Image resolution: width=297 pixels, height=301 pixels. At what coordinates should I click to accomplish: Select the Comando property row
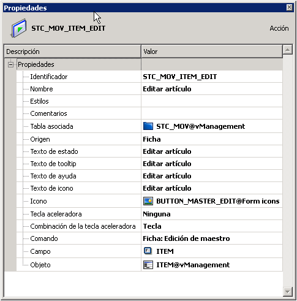(x=149, y=238)
